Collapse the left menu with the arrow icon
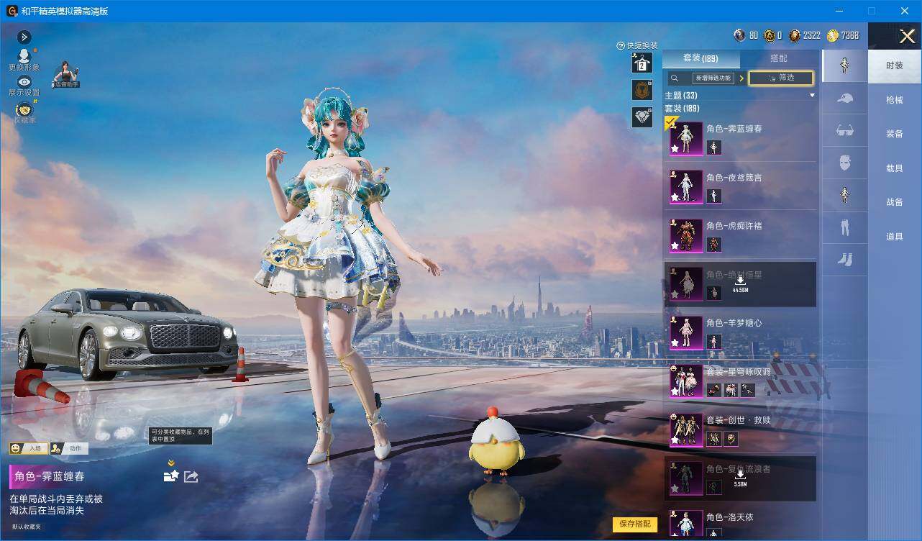The height and width of the screenshot is (541, 922). [x=24, y=37]
